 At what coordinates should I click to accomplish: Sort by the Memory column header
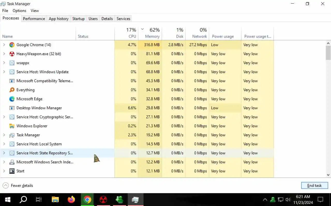150,33
